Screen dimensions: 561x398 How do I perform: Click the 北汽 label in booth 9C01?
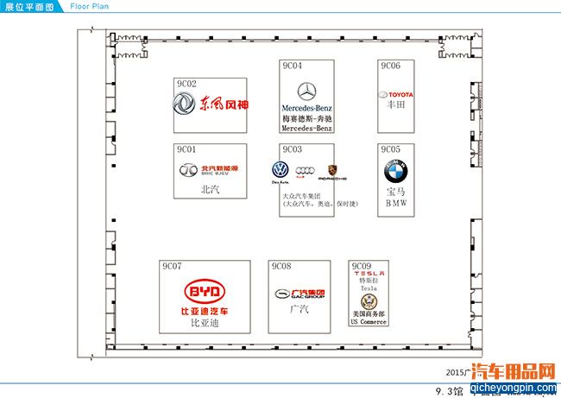pyautogui.click(x=210, y=189)
